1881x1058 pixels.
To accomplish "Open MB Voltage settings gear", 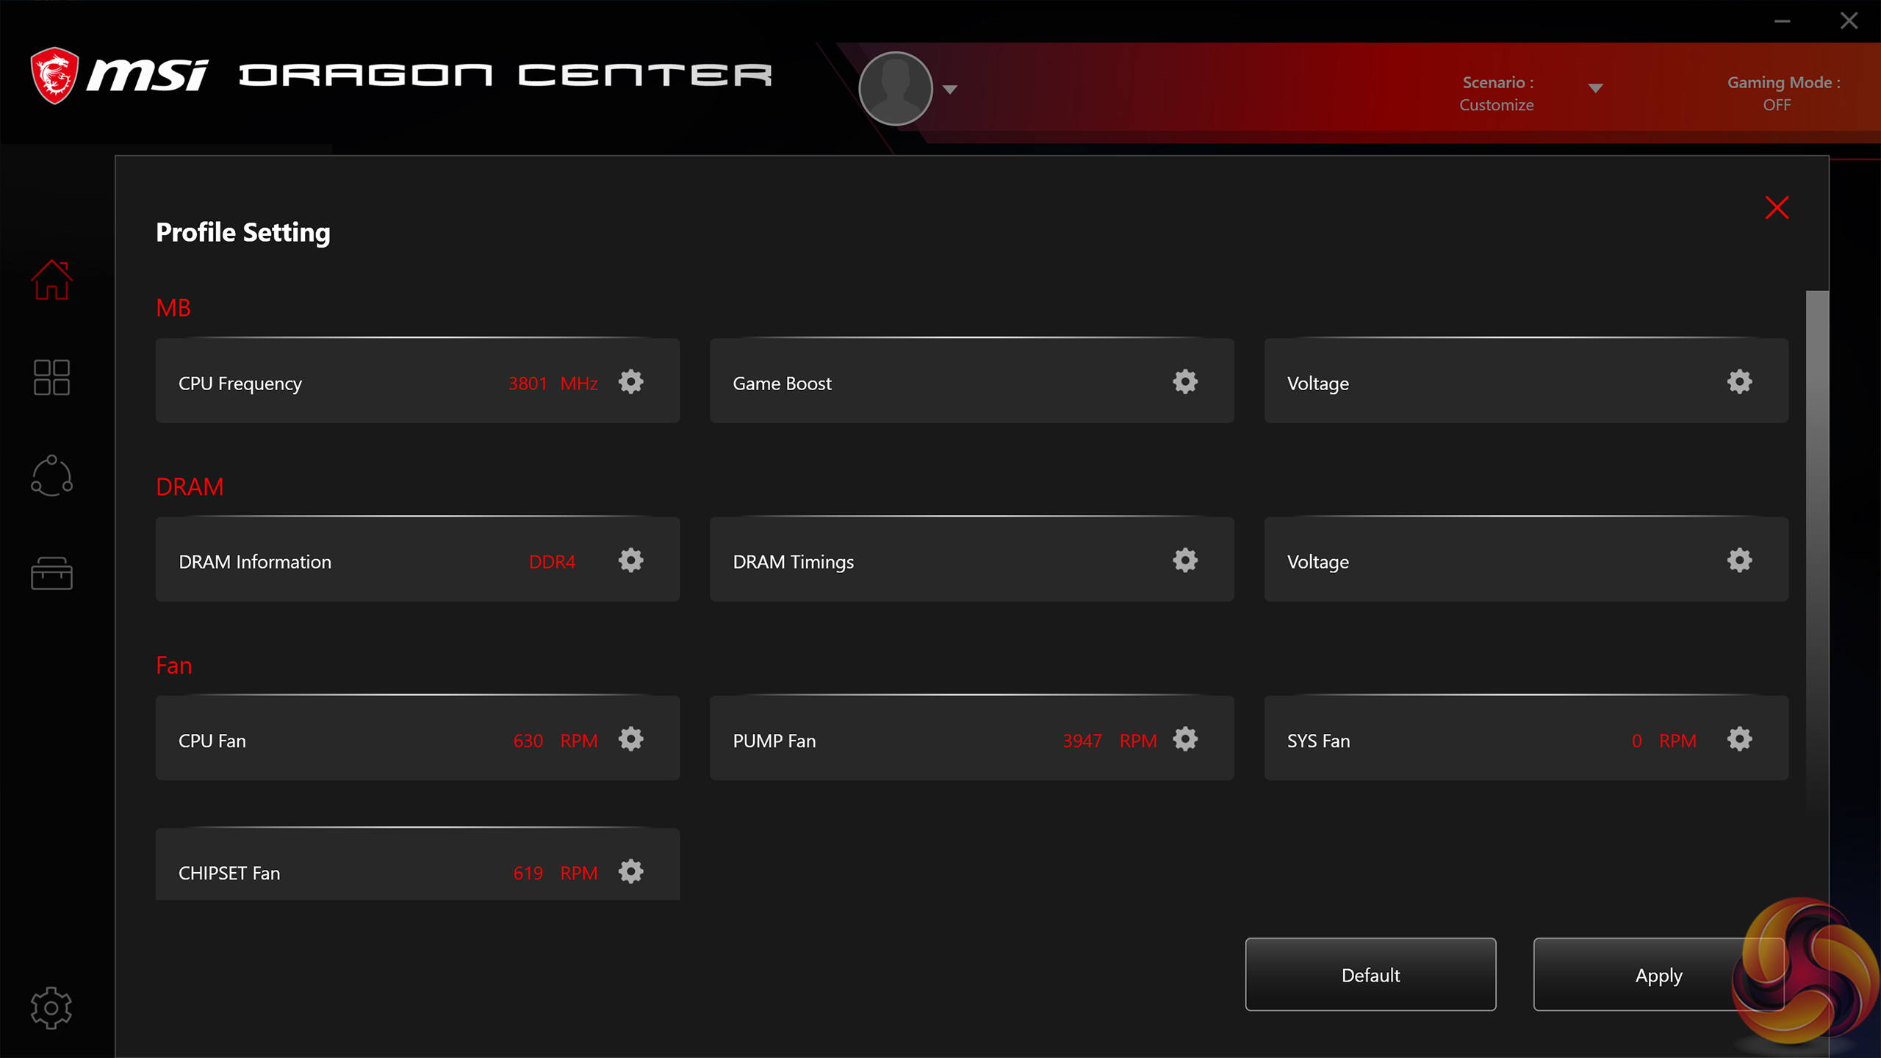I will (x=1738, y=382).
